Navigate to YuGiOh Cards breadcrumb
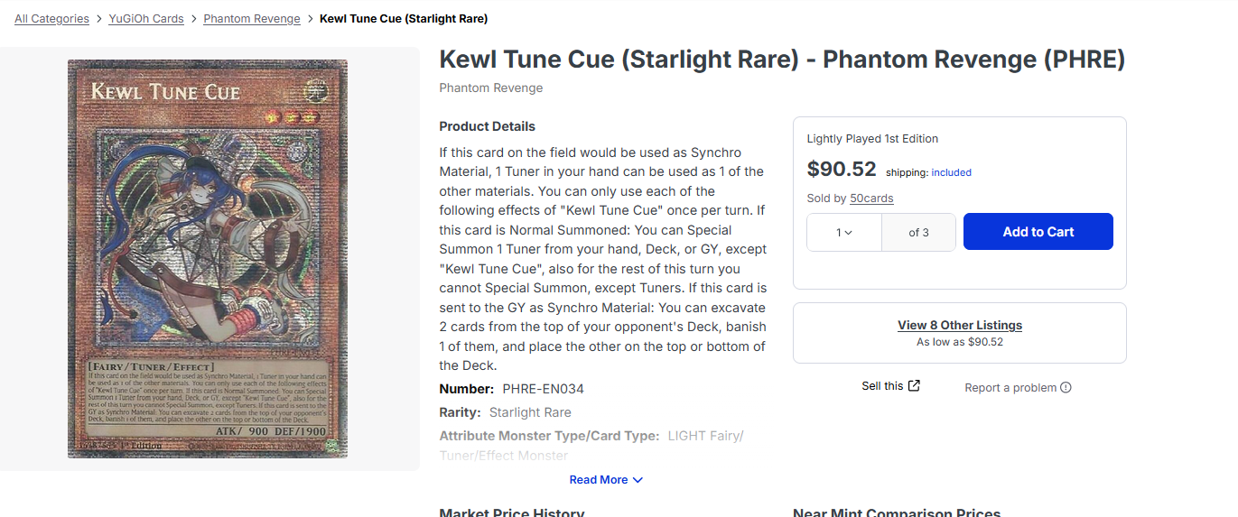1238x517 pixels. tap(146, 19)
